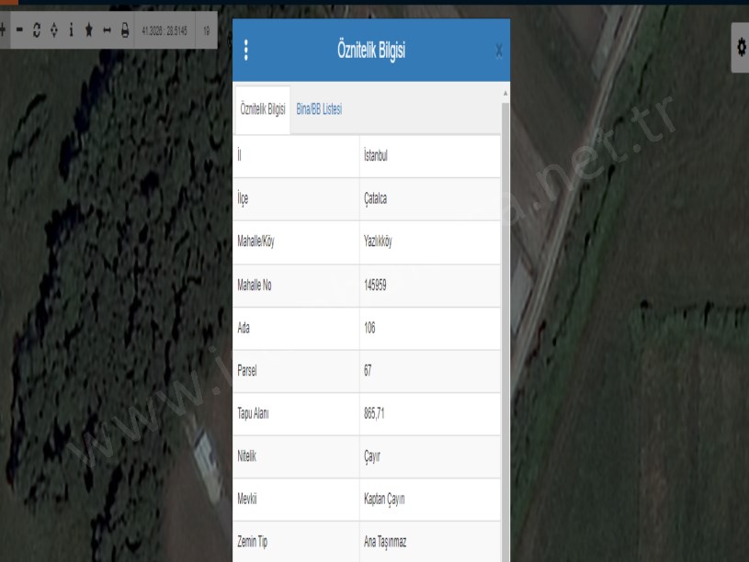
Task: Activate the info query tool
Action: [x=72, y=30]
